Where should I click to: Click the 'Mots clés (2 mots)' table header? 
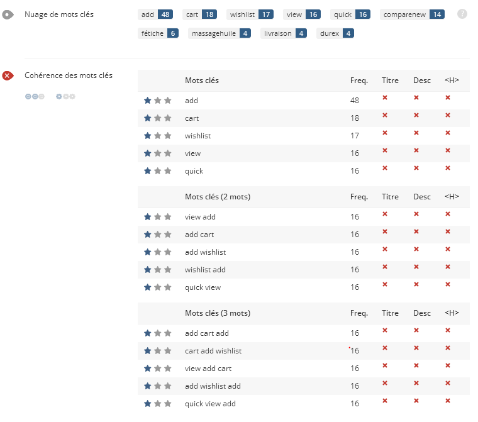click(218, 197)
